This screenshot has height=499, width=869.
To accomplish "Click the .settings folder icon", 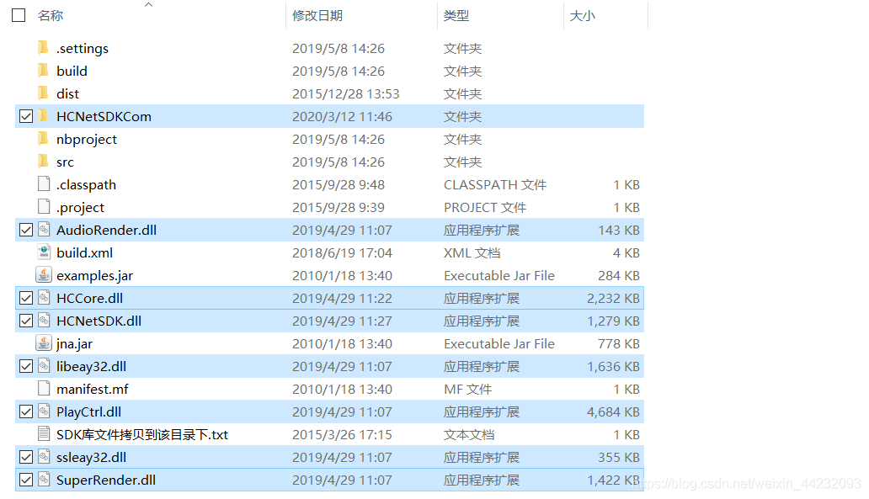I will click(43, 48).
